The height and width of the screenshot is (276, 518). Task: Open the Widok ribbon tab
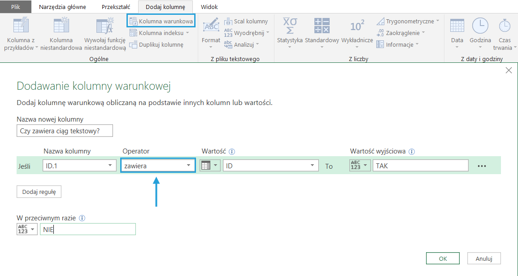(209, 7)
